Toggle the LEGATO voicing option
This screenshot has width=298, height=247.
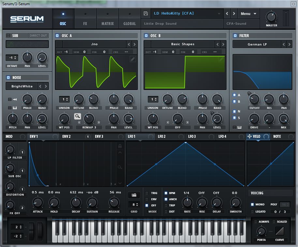pyautogui.click(x=252, y=212)
